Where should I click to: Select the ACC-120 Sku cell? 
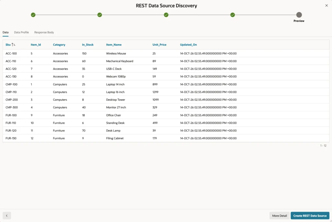11,69
